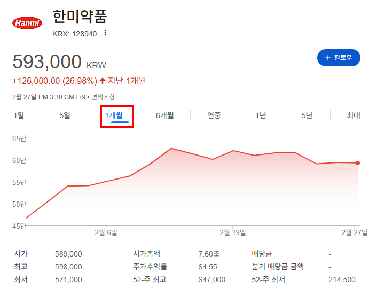The height and width of the screenshot is (295, 369).
Task: Click the 한미약품 company title
Action: [x=80, y=17]
